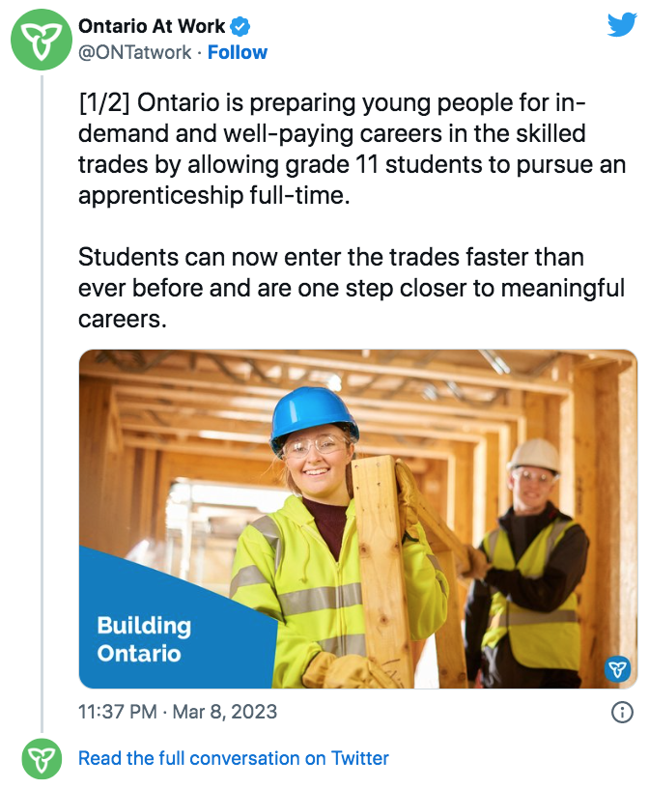This screenshot has width=649, height=788.
Task: Click the trillium logo badge on photo corner
Action: [617, 668]
